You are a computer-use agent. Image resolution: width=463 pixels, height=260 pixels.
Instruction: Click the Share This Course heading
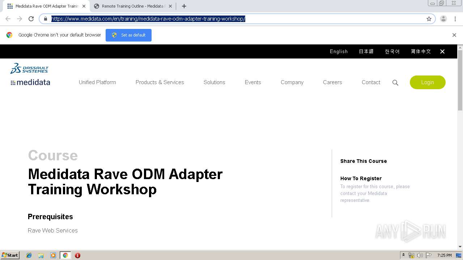coord(364,161)
